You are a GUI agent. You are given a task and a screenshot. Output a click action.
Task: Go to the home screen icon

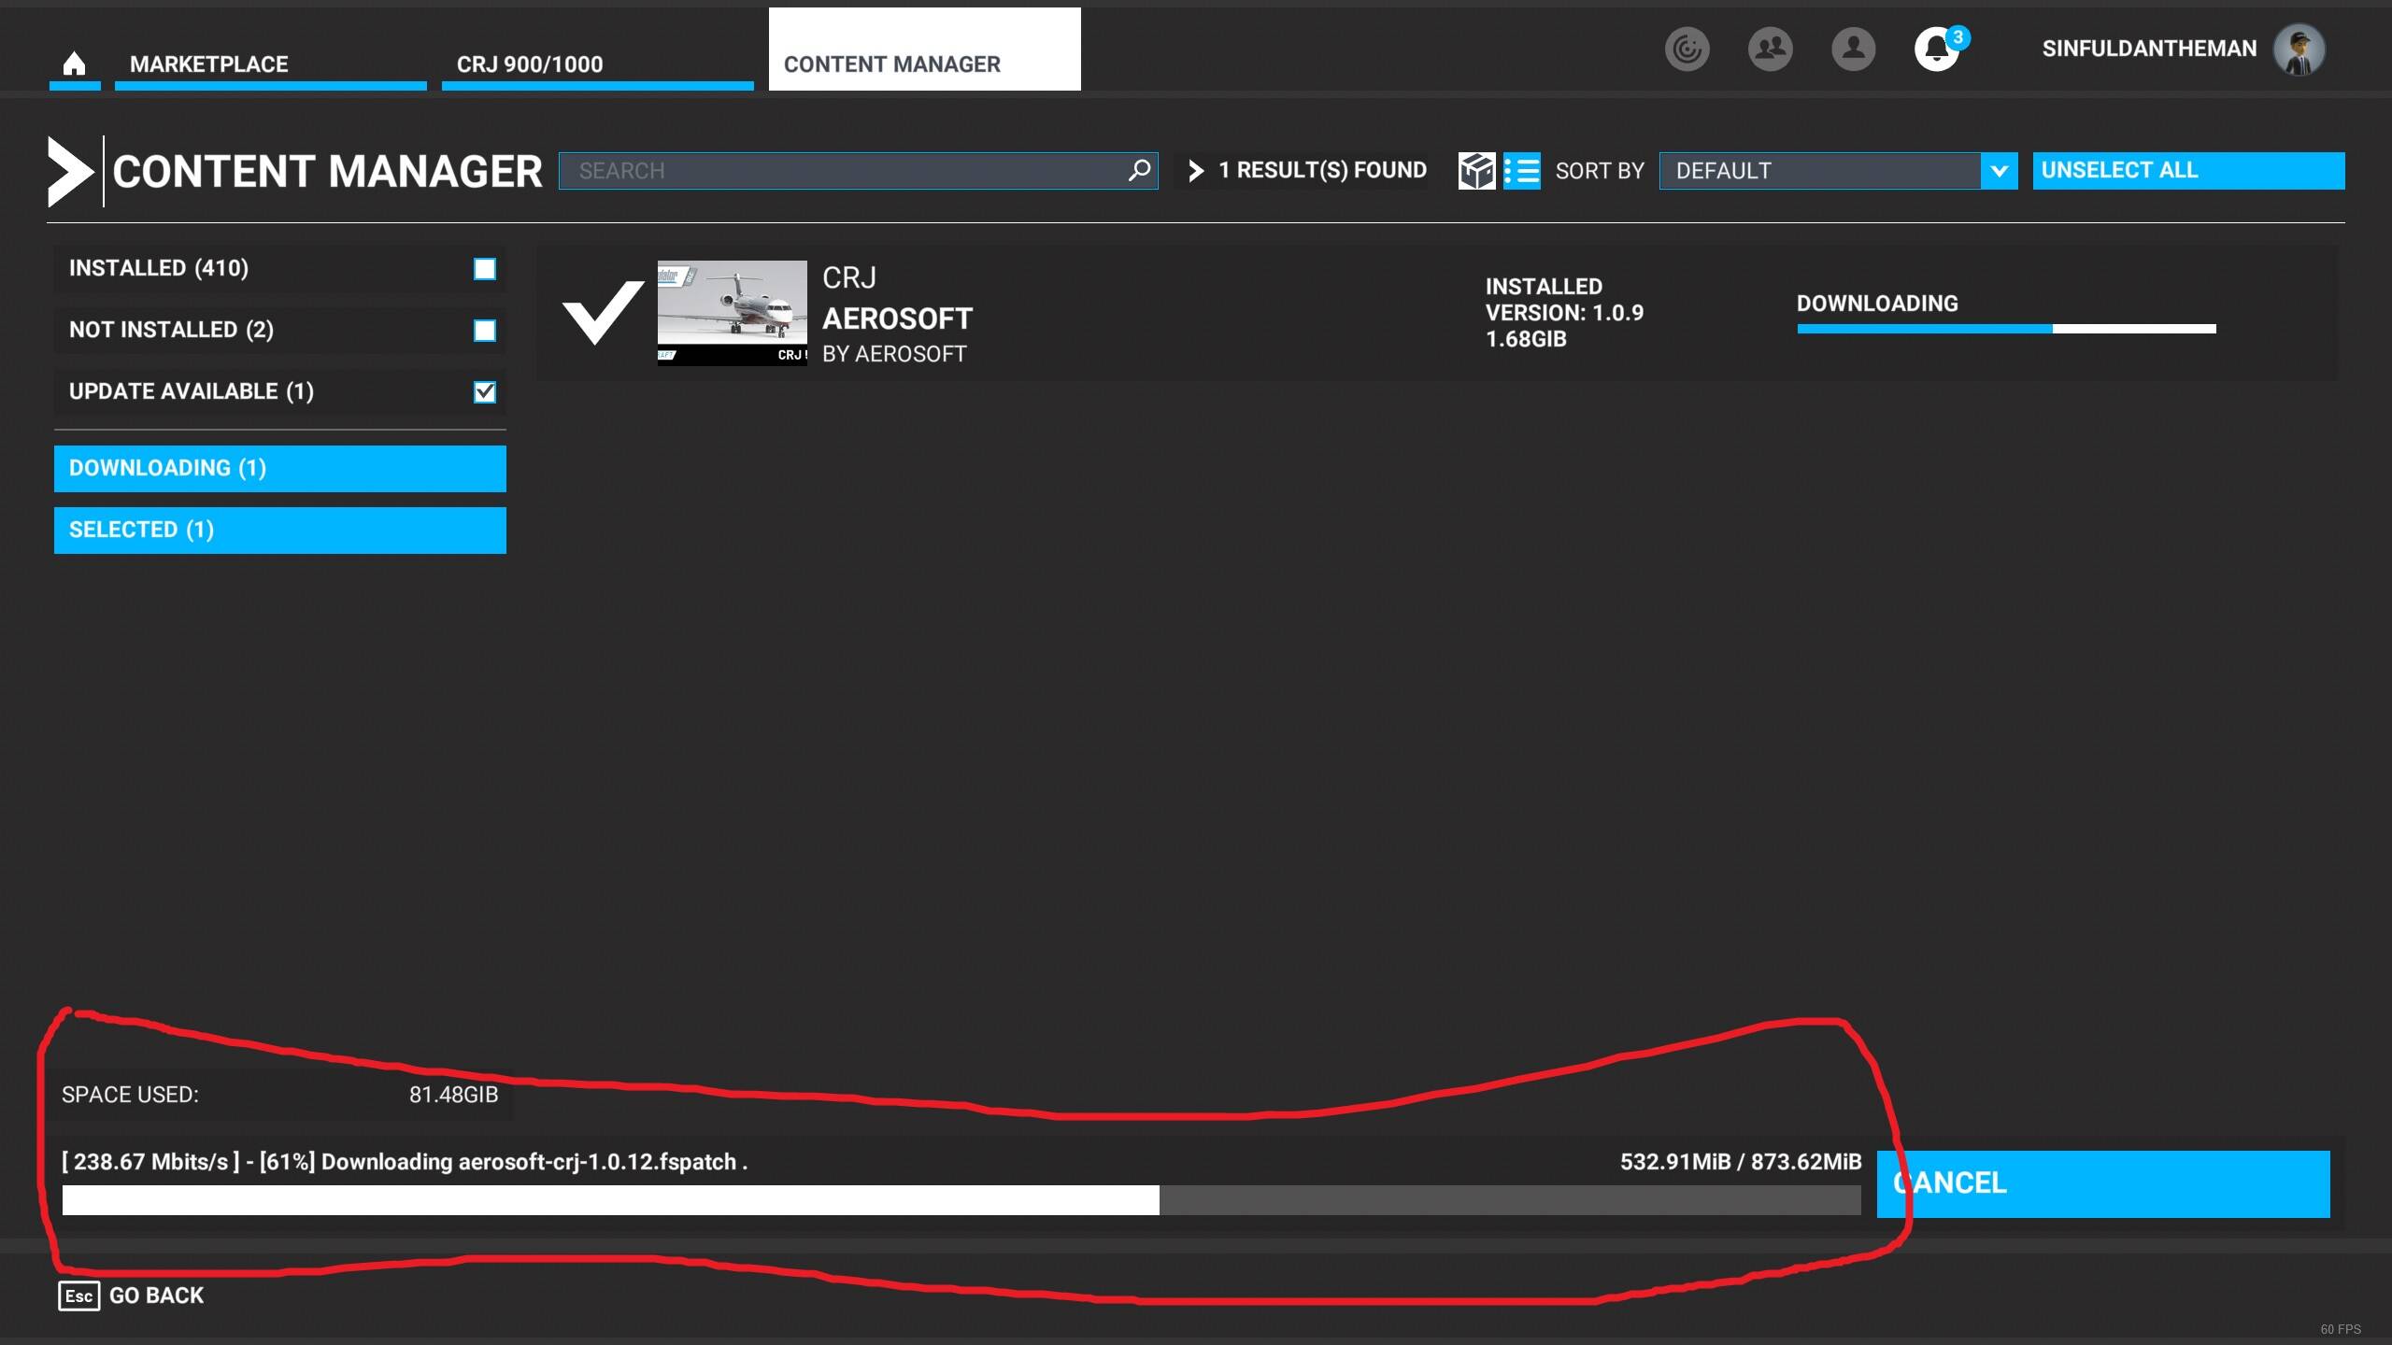(74, 64)
